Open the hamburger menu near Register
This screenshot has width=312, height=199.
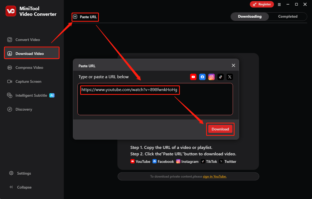[279, 4]
